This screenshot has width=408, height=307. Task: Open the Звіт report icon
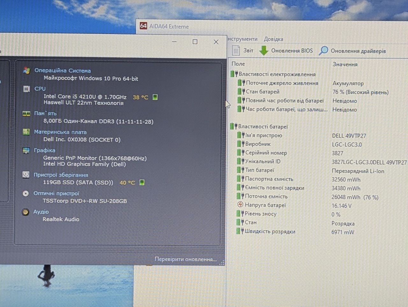236,50
